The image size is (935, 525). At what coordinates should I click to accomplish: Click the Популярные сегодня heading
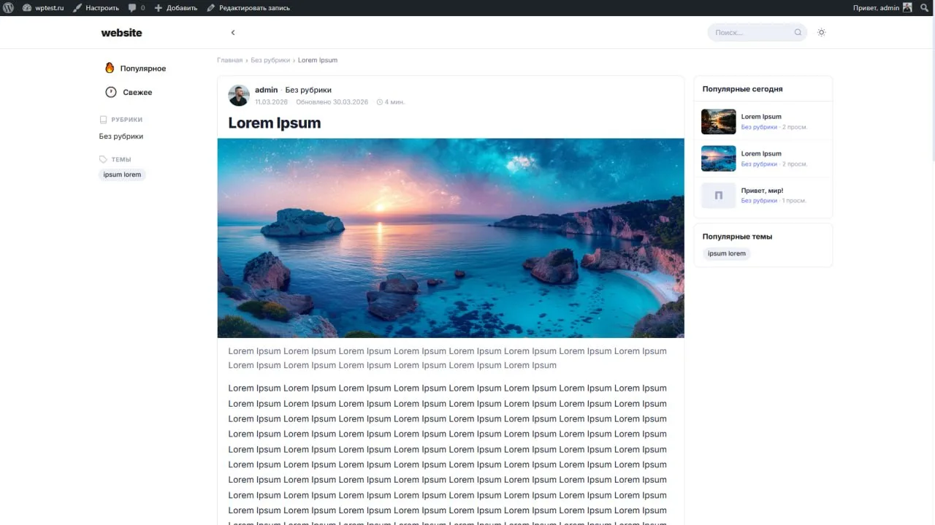coord(742,89)
